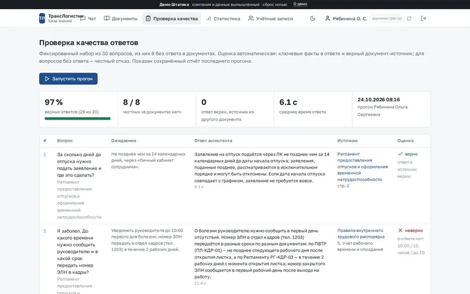
Task: Open source link Правила внутреннего трудового распорядка
Action: click(360, 233)
